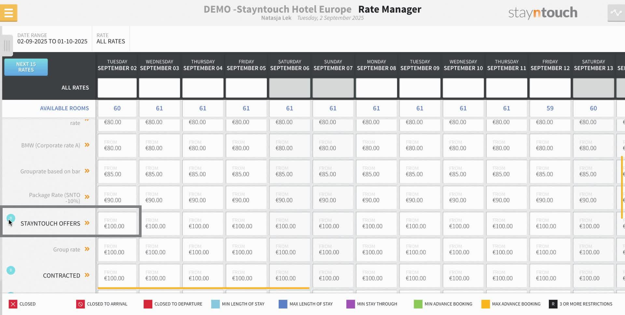Open All Rates cell for Saturday September 06
625x315 pixels.
click(x=290, y=88)
